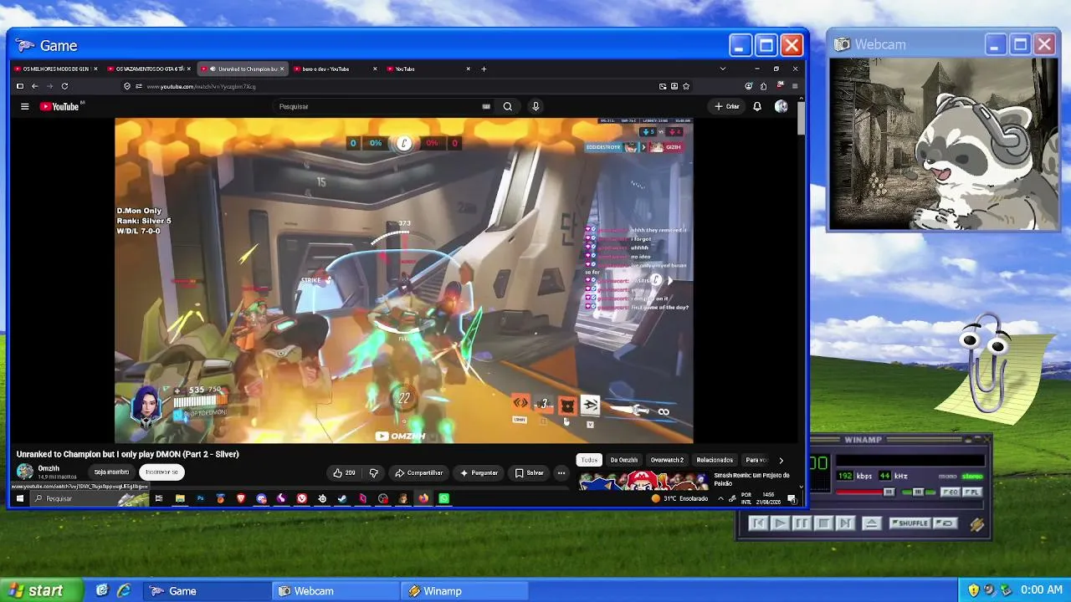Image resolution: width=1071 pixels, height=602 pixels.
Task: Switch to the 'OS VAZAMENTOS DO GTA 6' tab
Action: [x=149, y=69]
